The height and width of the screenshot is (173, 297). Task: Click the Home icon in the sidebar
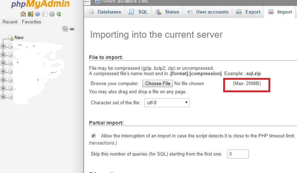[23, 14]
